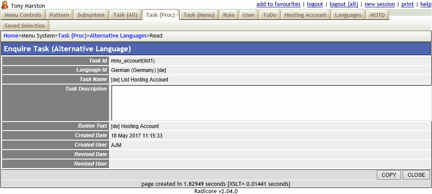Viewport: 432px width, 194px height.
Task: Click the German (Germany) [de] language value
Action: [x=138, y=70]
